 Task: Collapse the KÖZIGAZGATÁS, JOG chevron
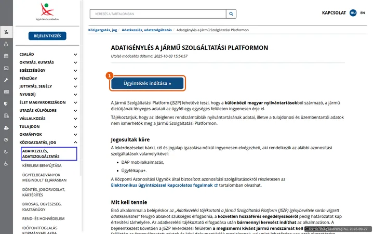75,142
